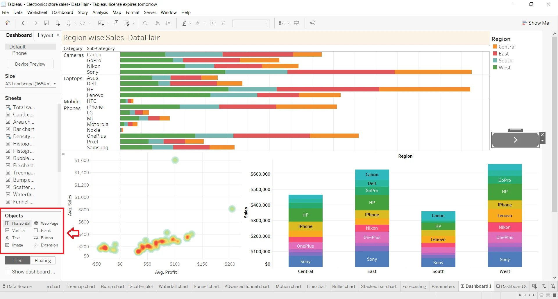Check the Show dashboard checkbox

[8, 272]
